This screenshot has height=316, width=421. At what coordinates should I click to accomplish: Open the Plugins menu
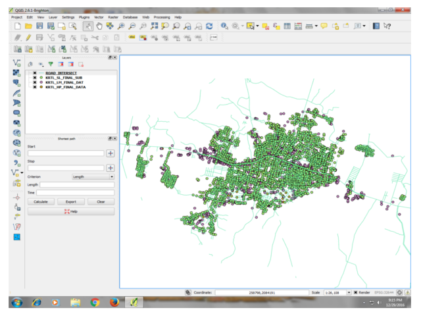pos(84,17)
